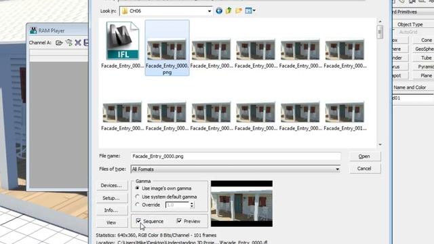Toggle the Preview checkbox
434x244 pixels.
179,221
